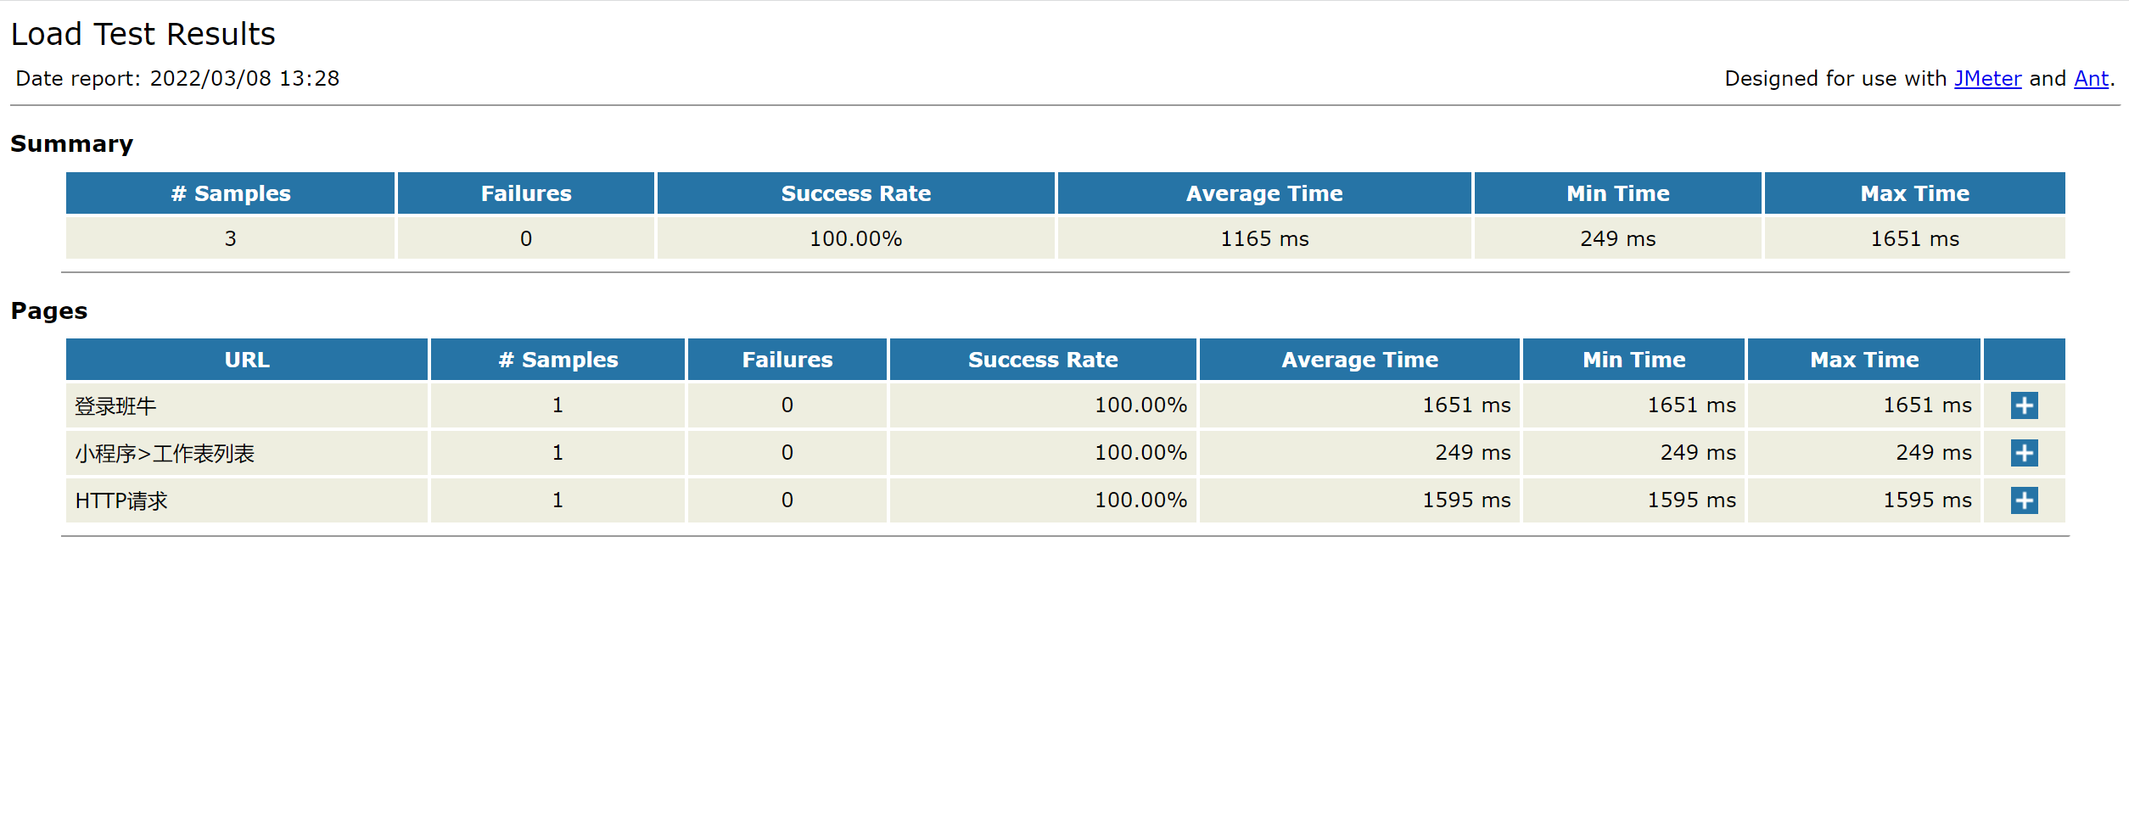The image size is (2129, 827).
Task: Click Pages URL column header
Action: pyautogui.click(x=247, y=360)
